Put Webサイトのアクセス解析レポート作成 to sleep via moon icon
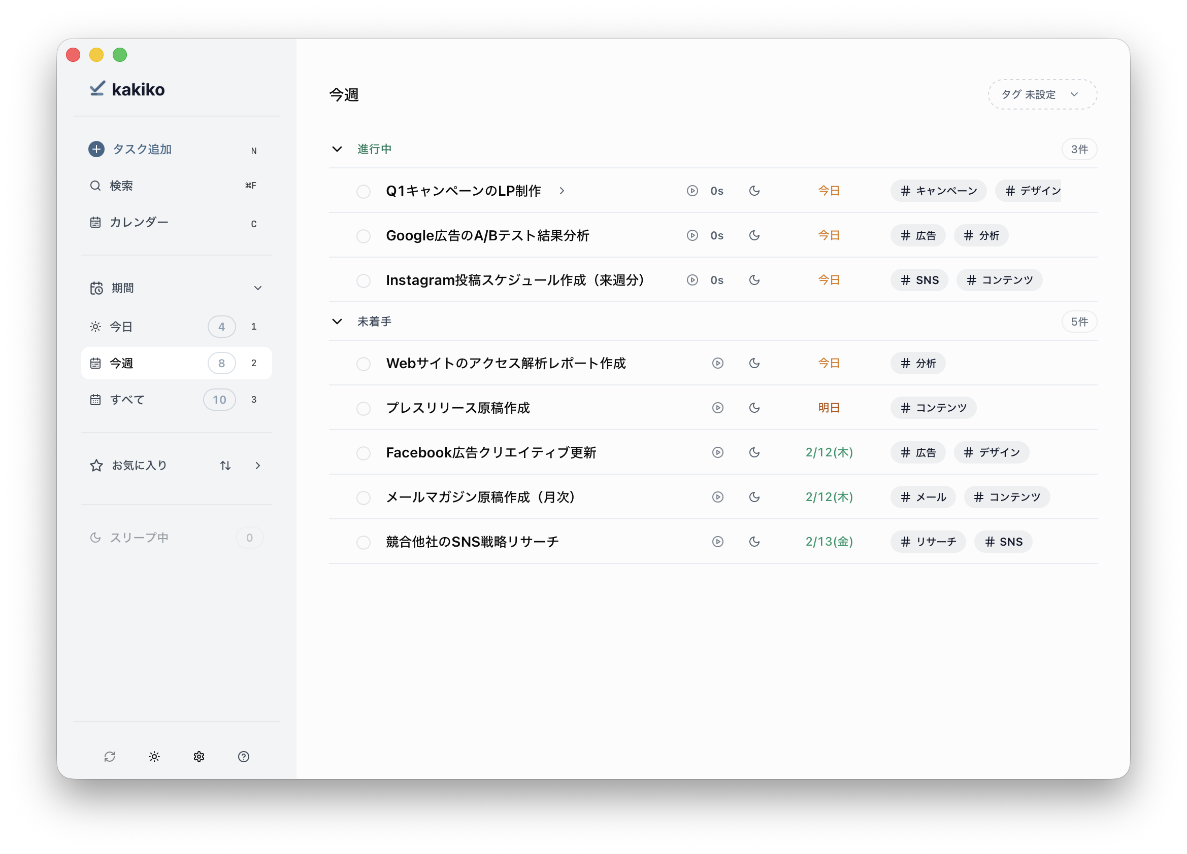1187x854 pixels. [x=755, y=363]
